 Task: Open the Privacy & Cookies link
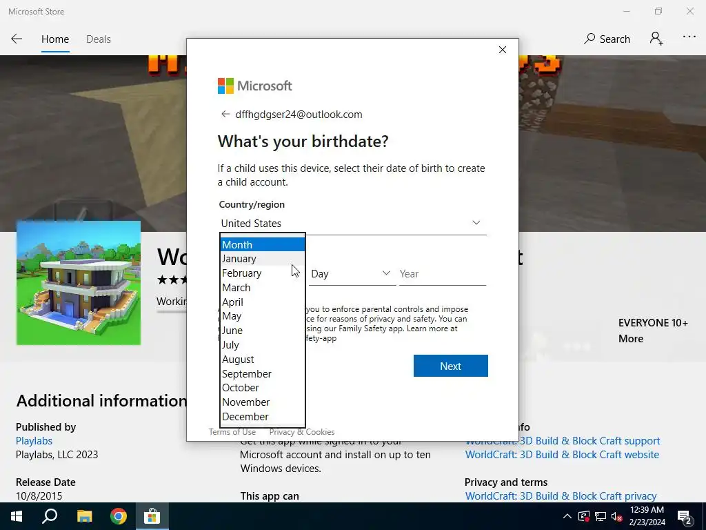click(302, 432)
